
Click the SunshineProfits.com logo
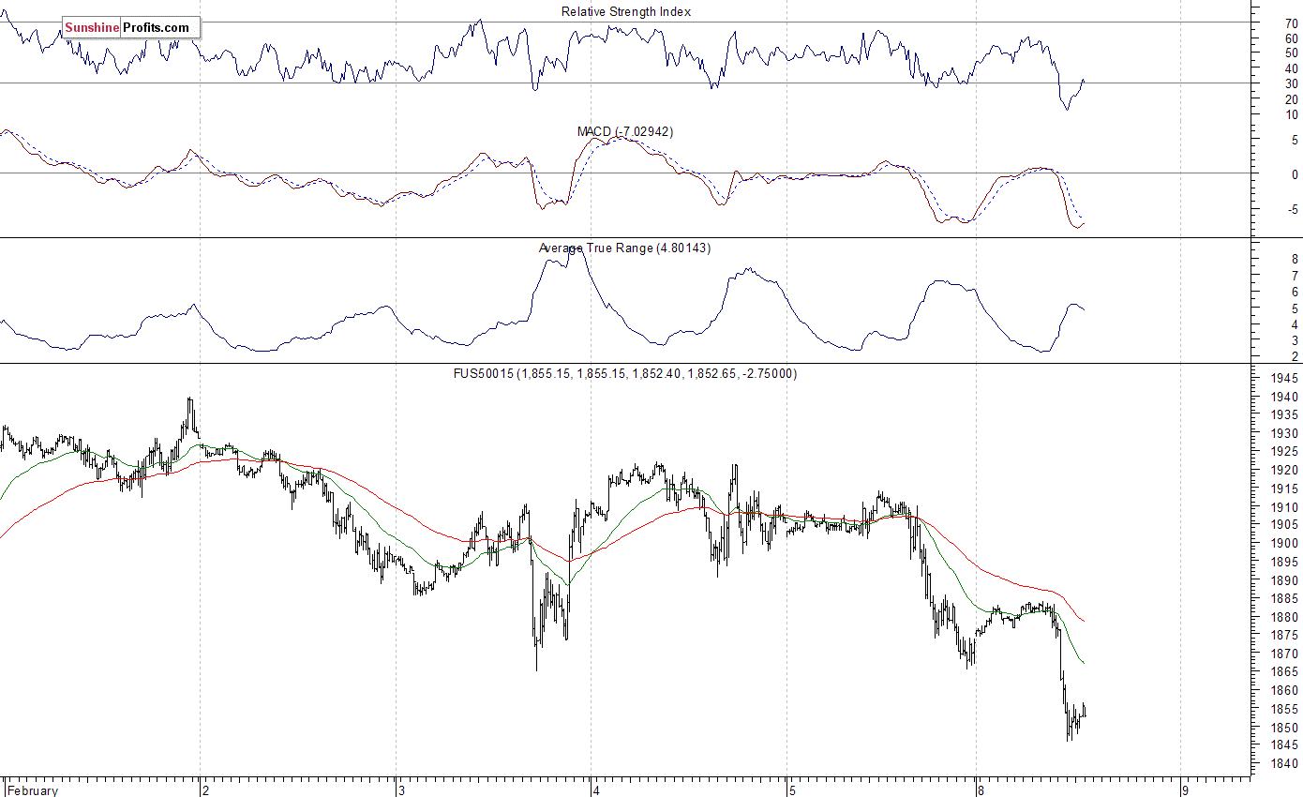131,27
